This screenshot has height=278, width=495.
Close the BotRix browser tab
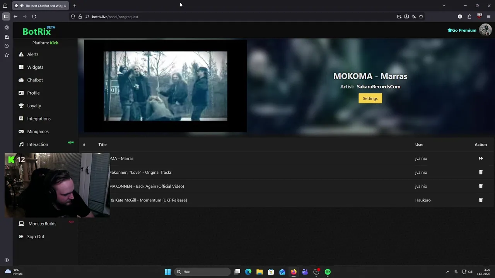(x=65, y=6)
